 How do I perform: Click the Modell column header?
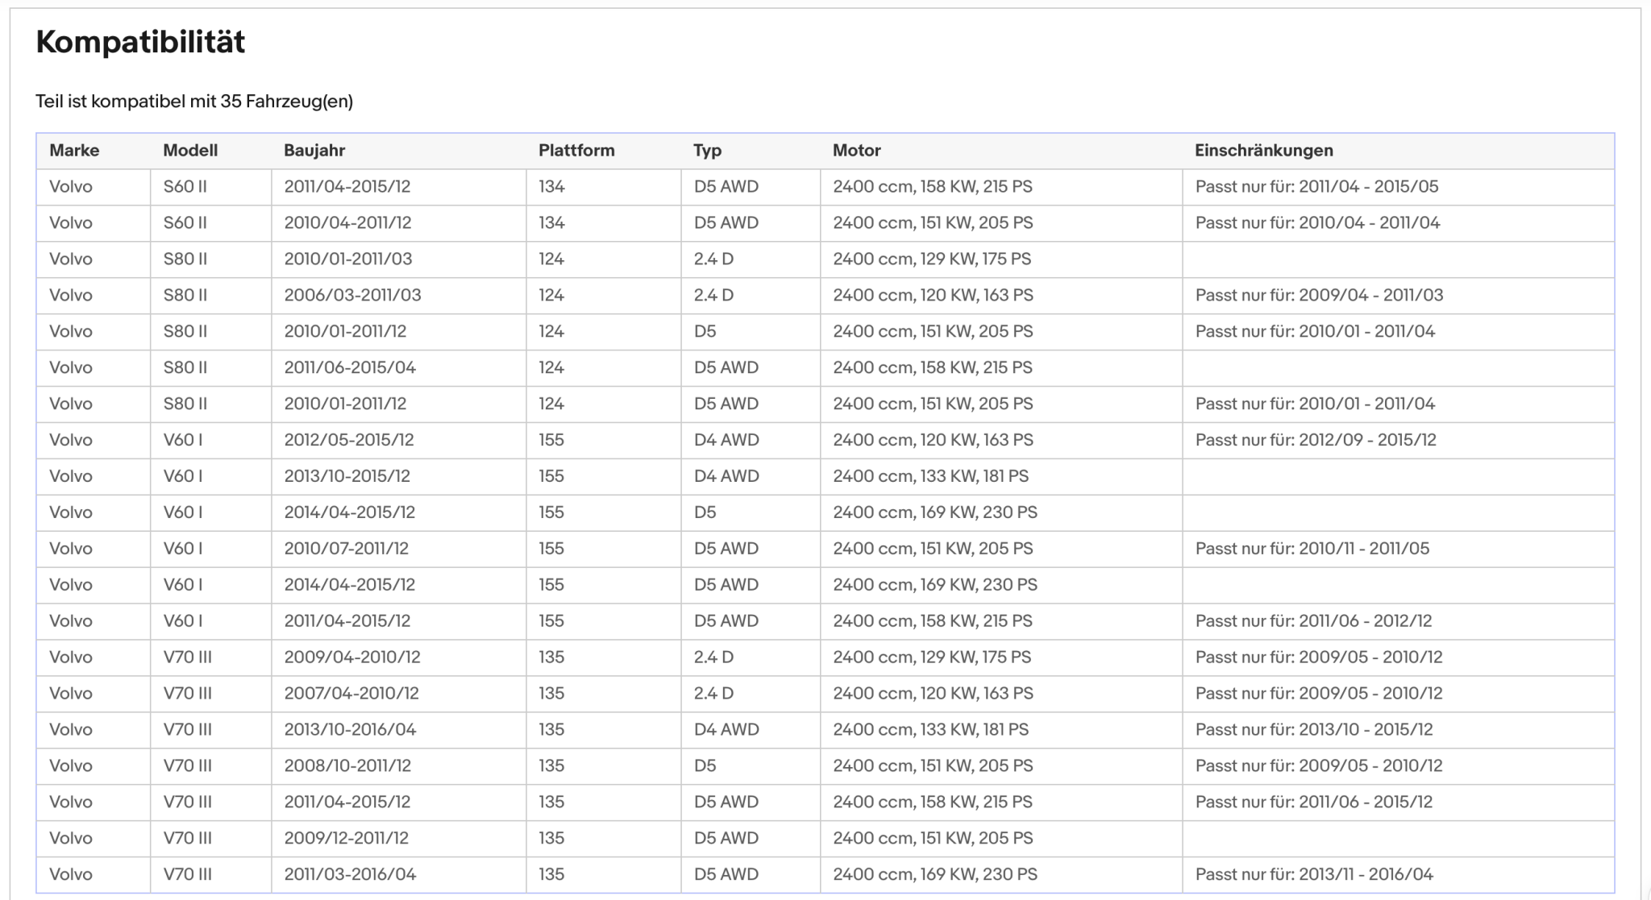click(x=190, y=151)
